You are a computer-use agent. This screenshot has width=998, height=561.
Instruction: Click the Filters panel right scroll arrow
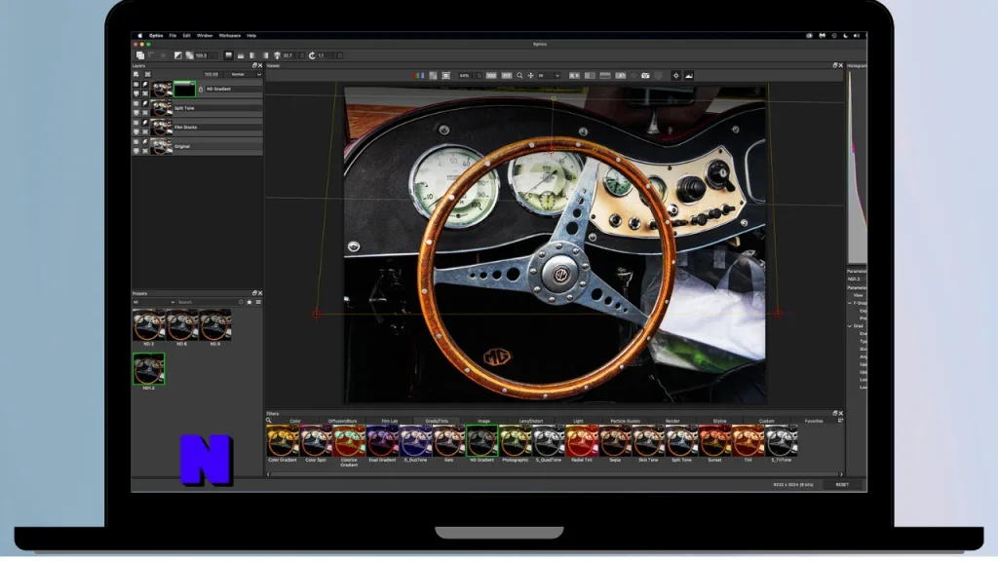pyautogui.click(x=841, y=474)
